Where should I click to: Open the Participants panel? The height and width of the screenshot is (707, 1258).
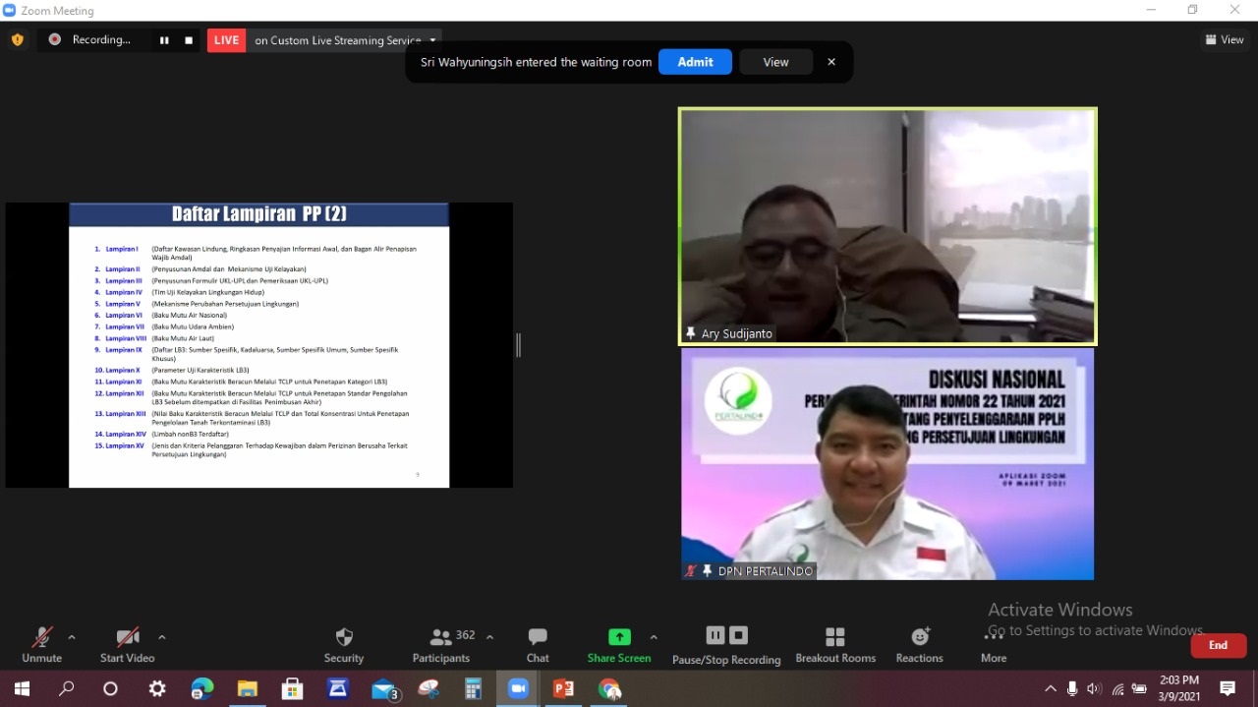click(441, 637)
